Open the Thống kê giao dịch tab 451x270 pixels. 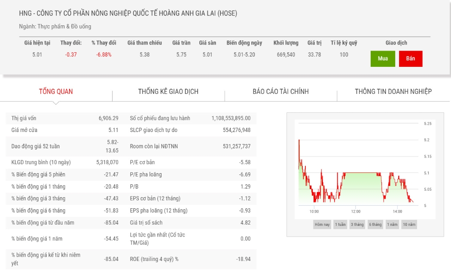(x=168, y=92)
